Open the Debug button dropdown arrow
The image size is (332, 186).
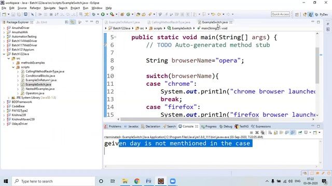click(x=98, y=14)
